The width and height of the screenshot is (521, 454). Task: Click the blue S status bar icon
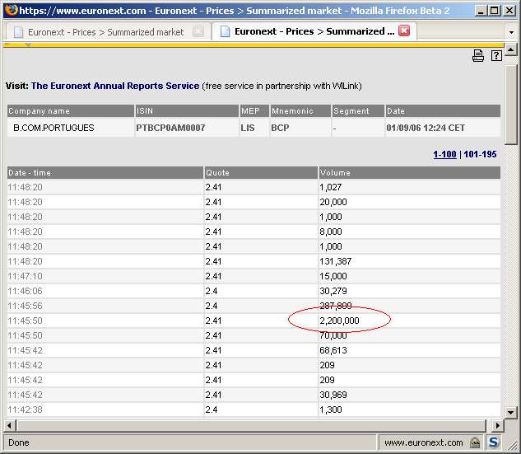tap(493, 442)
